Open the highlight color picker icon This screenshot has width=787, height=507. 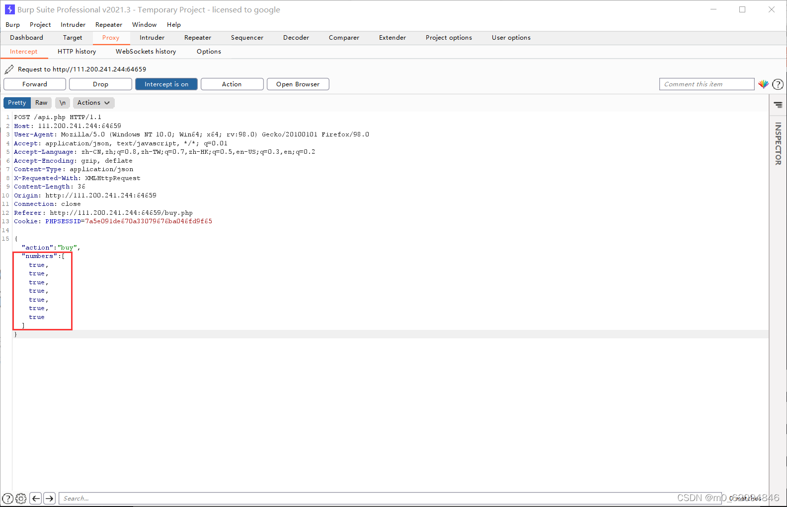point(764,84)
